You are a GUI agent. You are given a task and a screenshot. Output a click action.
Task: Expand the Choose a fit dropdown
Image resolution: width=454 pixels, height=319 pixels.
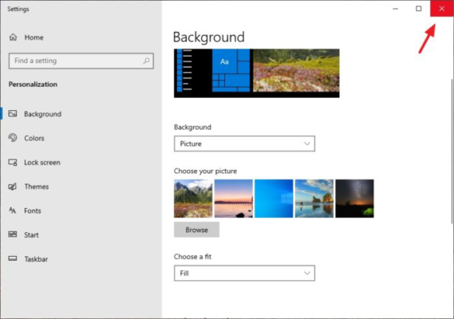pyautogui.click(x=244, y=273)
